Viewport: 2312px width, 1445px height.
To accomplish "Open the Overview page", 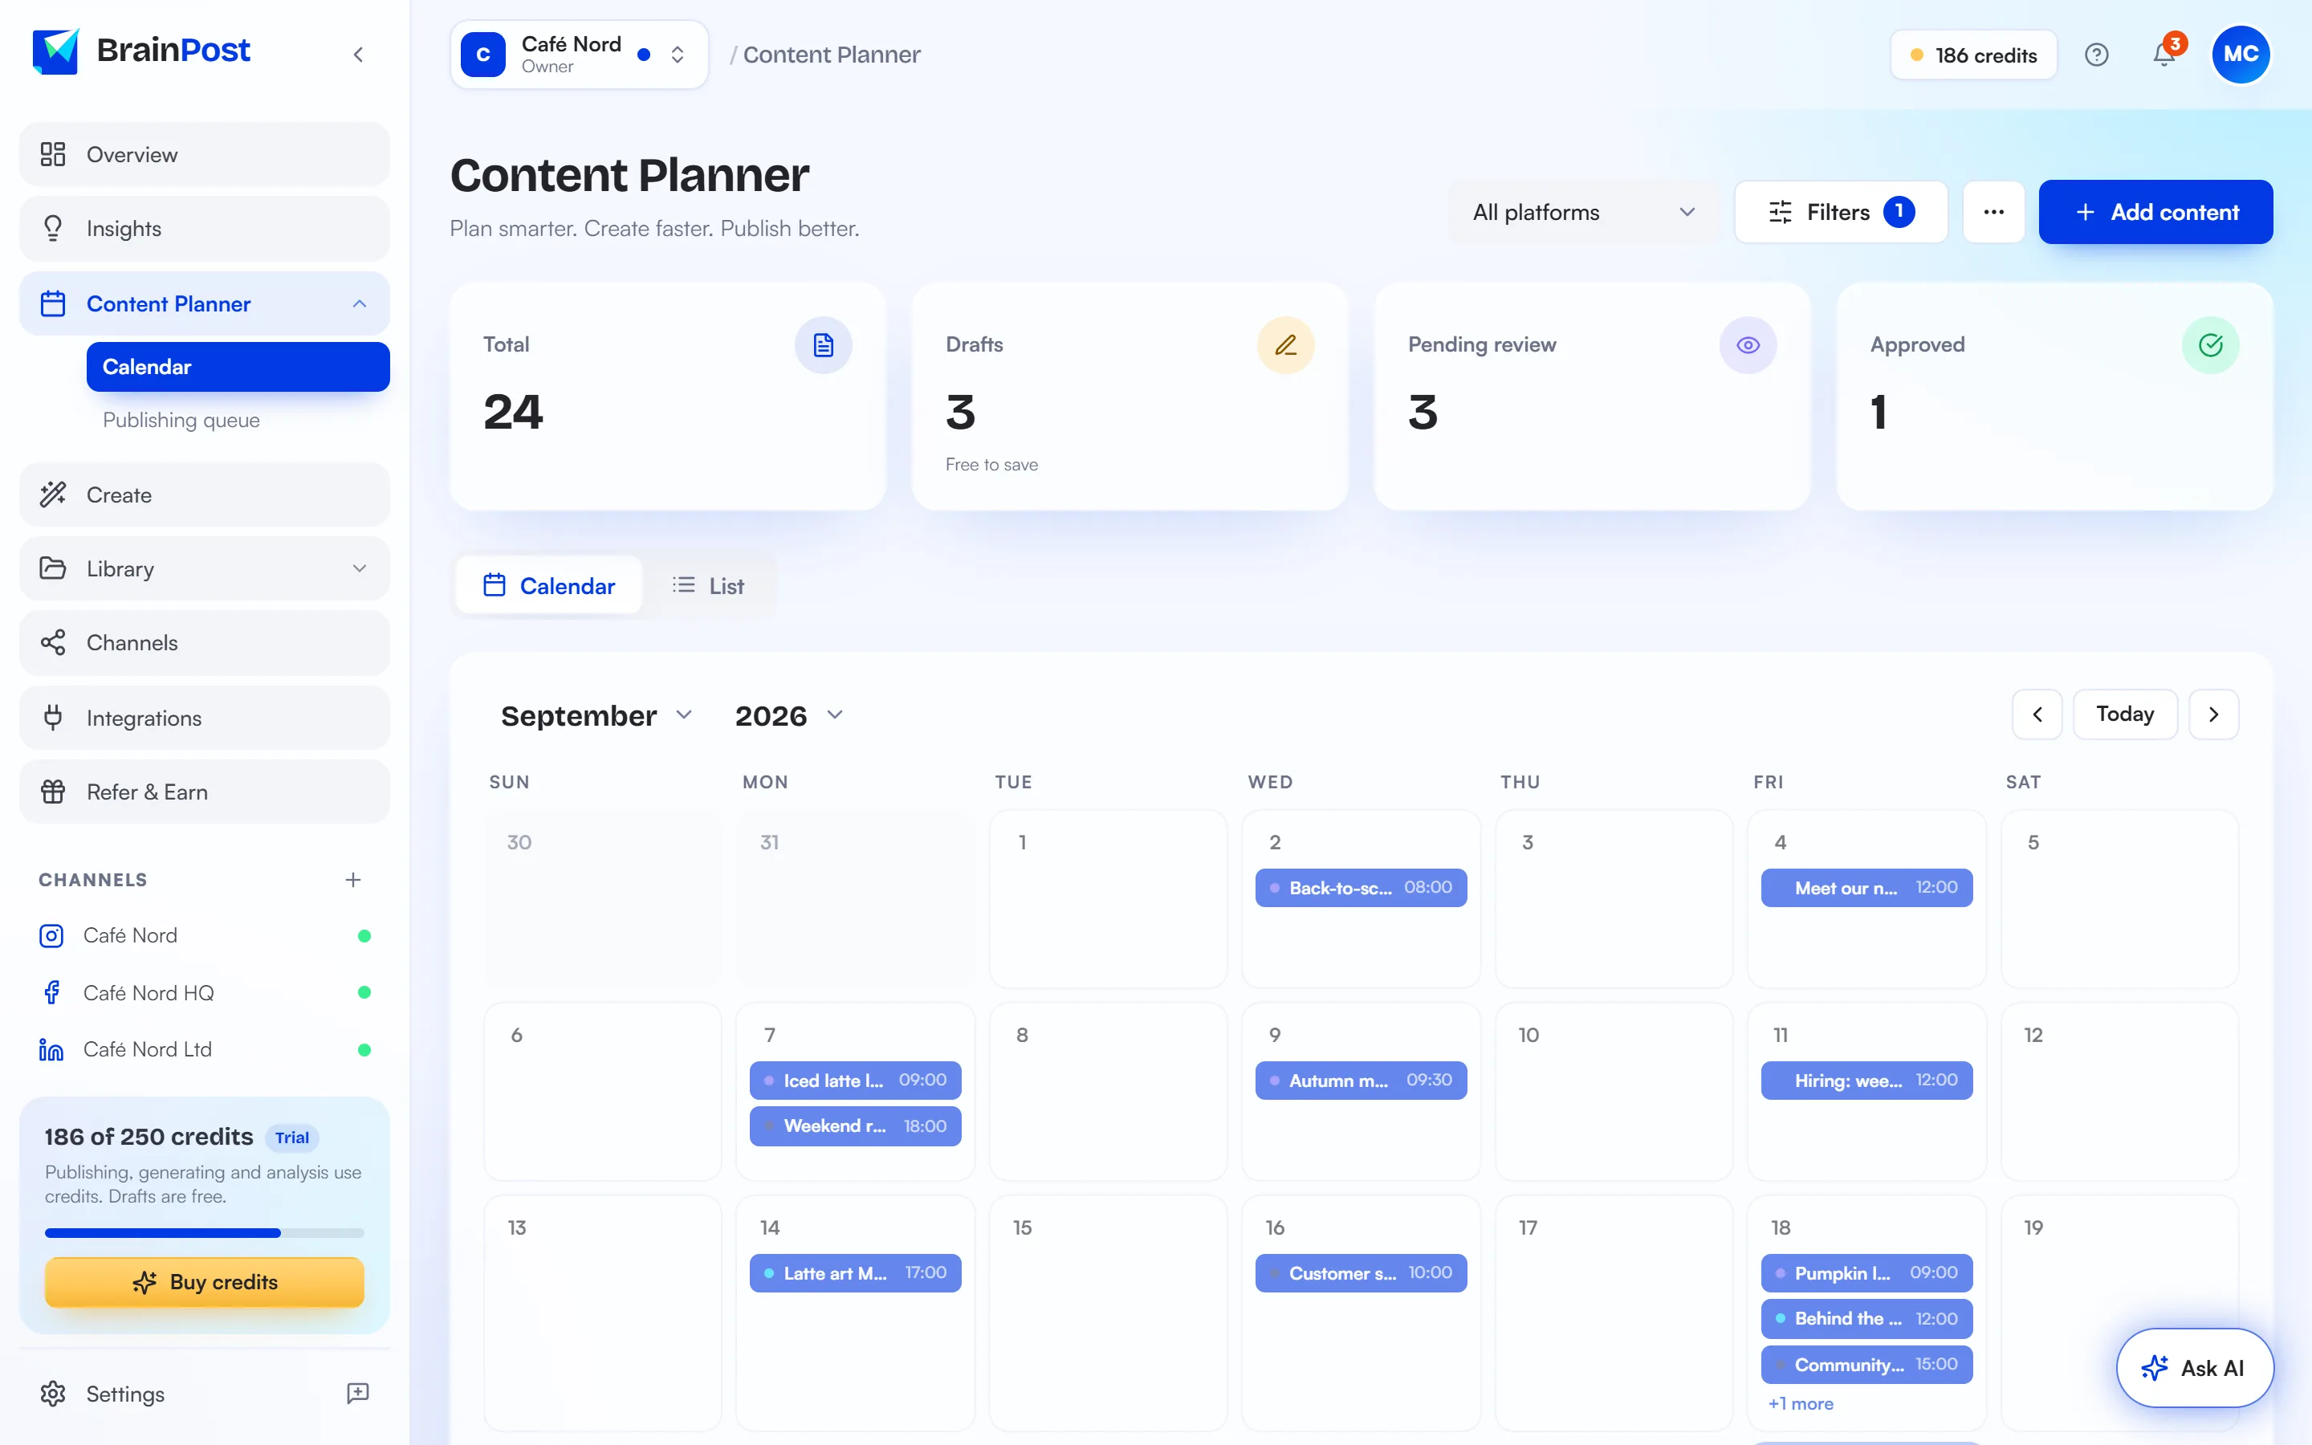I will (205, 154).
